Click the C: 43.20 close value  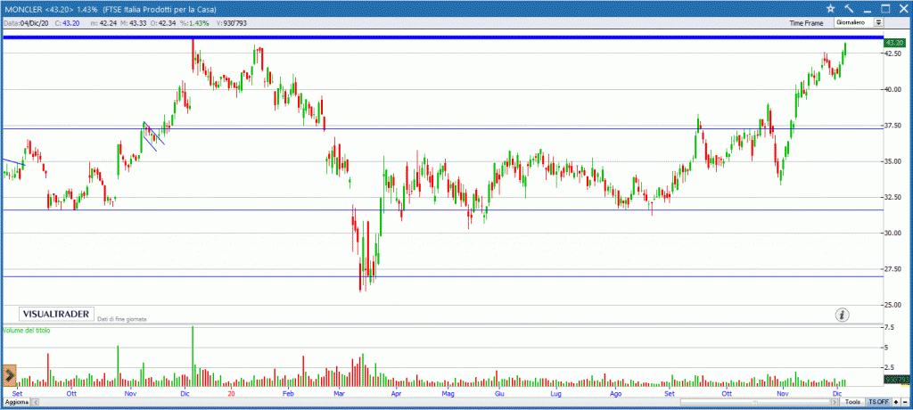[x=67, y=23]
